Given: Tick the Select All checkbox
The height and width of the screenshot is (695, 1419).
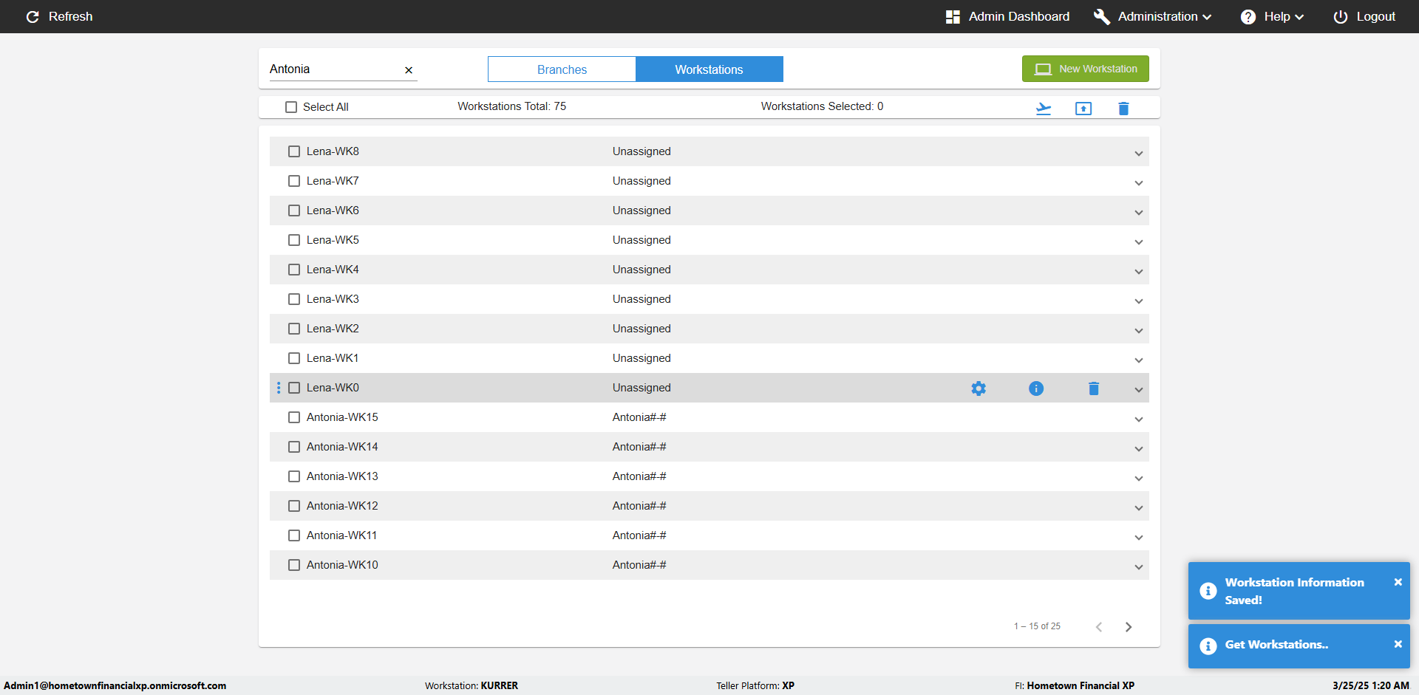Looking at the screenshot, I should pos(291,107).
